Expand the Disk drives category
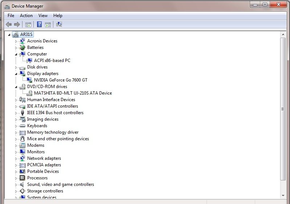The width and height of the screenshot is (290, 204). (x=16, y=67)
